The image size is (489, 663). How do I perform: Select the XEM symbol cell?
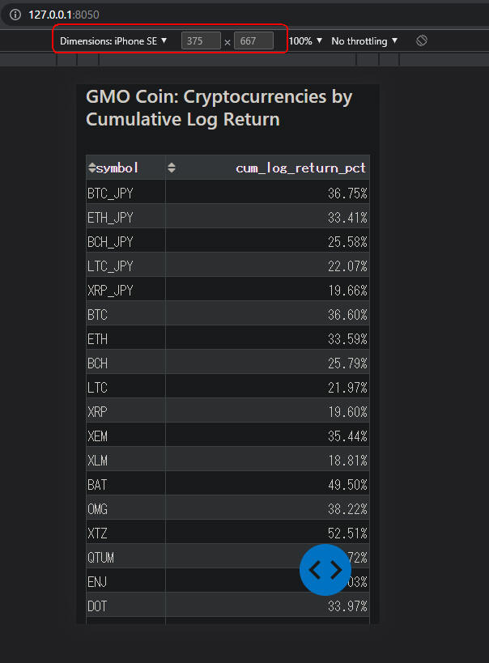pyautogui.click(x=125, y=436)
